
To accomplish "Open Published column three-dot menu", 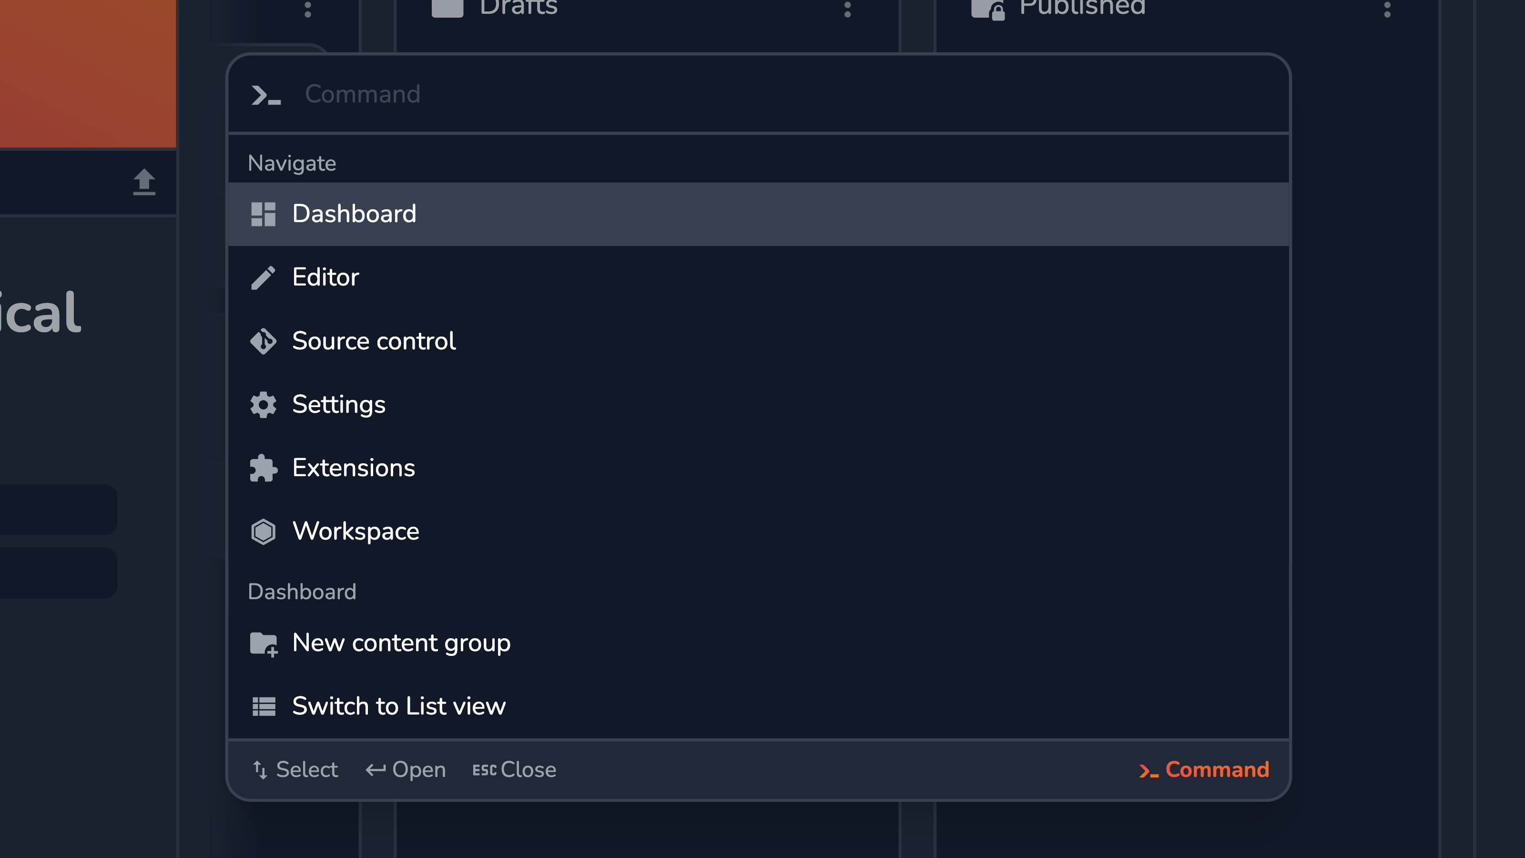I will pyautogui.click(x=1387, y=9).
